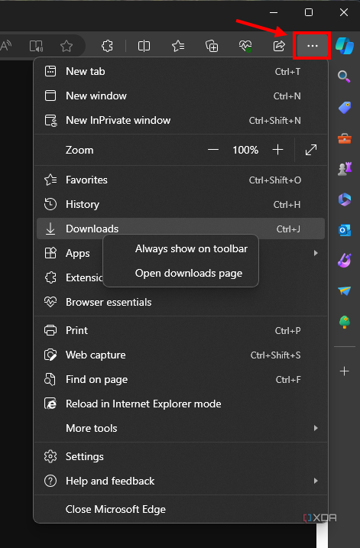Open Favorites menu entry
The image size is (360, 548).
(x=180, y=180)
